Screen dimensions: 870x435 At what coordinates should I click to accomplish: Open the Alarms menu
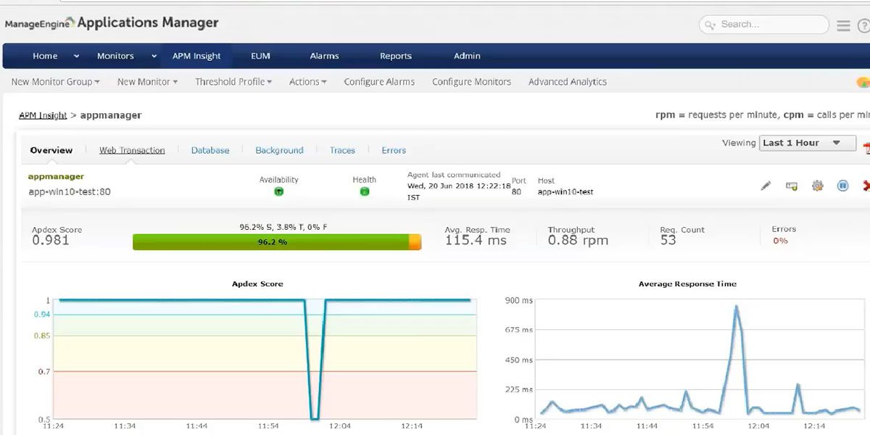[324, 55]
